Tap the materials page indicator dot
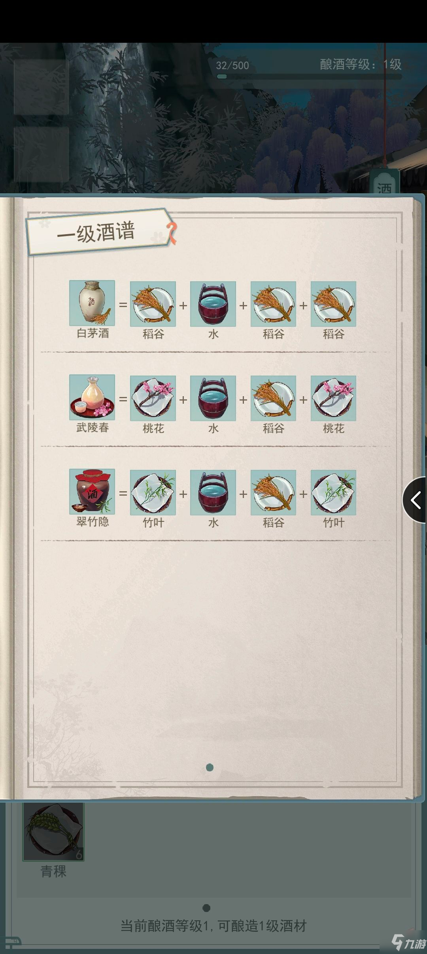Image resolution: width=427 pixels, height=954 pixels. point(206,908)
